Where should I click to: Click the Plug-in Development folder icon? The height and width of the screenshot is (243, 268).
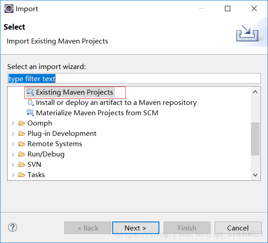point(22,134)
